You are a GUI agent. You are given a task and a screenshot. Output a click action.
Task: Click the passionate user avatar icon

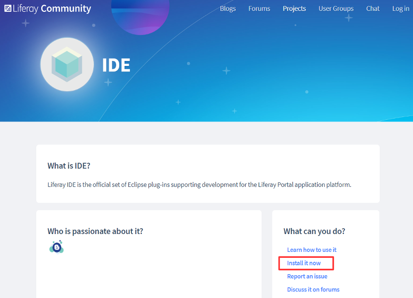click(57, 247)
